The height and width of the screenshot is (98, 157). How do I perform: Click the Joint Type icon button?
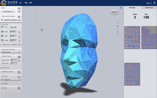[19, 77]
